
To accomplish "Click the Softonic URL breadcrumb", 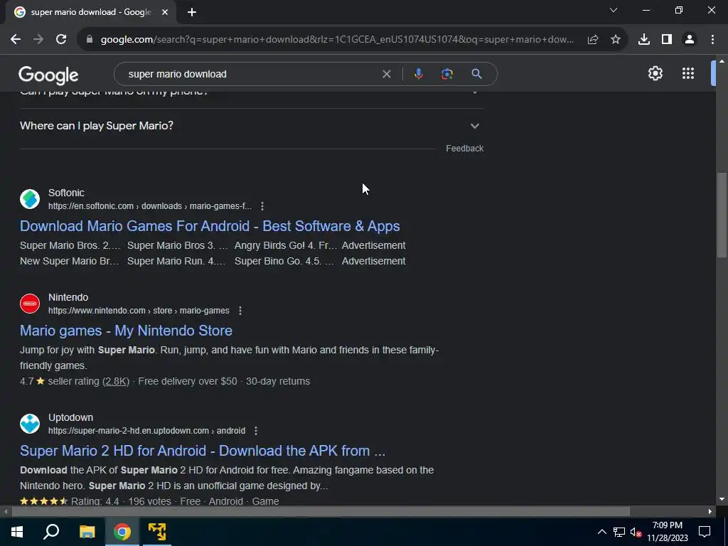I will [150, 206].
